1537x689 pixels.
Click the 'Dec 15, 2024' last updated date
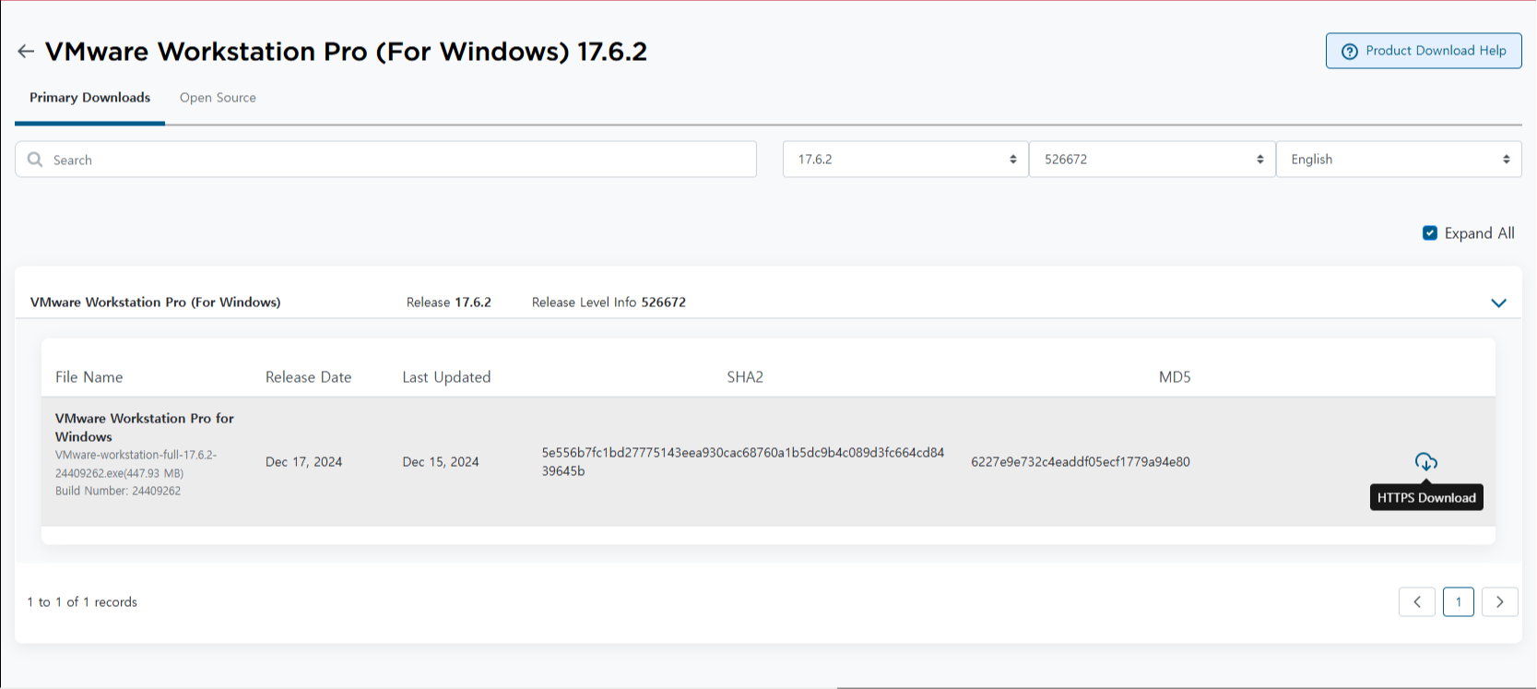(441, 462)
